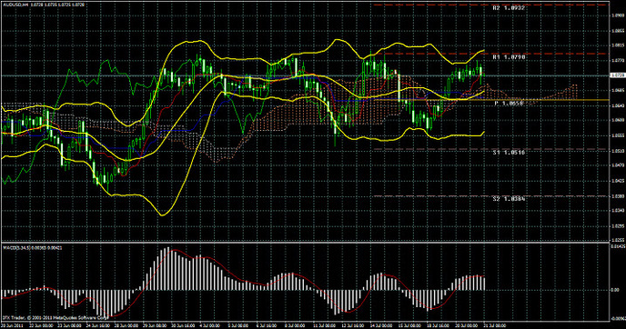Click the 1.0900 level on price scale
The width and height of the screenshot is (626, 329).
point(618,15)
